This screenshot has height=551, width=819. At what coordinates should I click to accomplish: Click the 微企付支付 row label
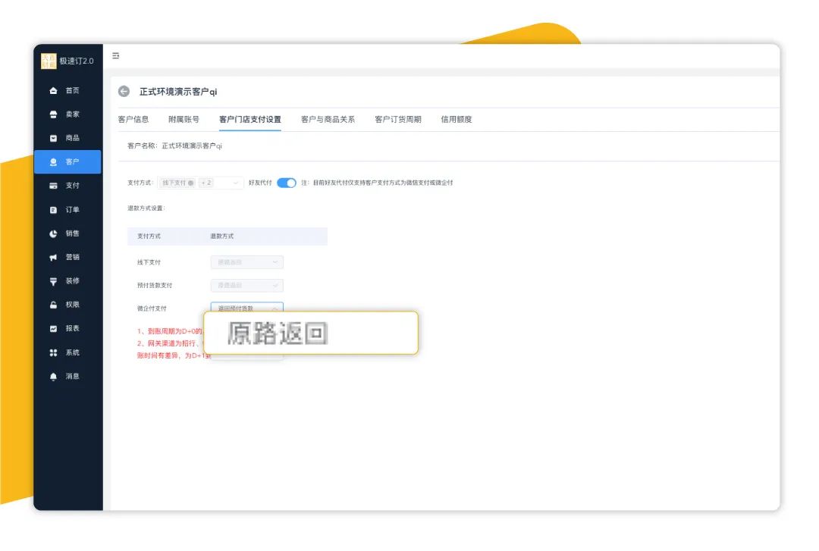(x=152, y=308)
